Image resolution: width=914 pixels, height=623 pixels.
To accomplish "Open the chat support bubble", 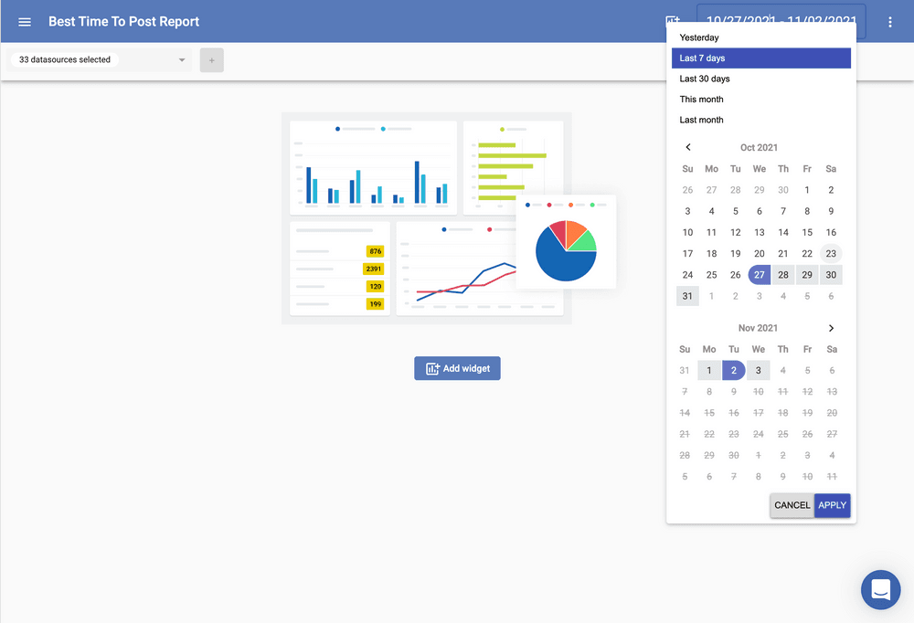I will [880, 589].
